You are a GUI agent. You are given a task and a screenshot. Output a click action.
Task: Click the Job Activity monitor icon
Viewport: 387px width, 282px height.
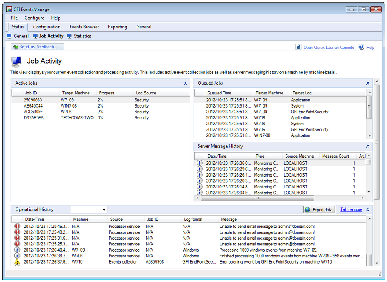point(35,36)
